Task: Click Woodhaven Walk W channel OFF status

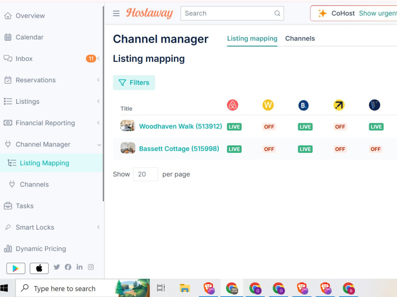Action: coord(269,127)
